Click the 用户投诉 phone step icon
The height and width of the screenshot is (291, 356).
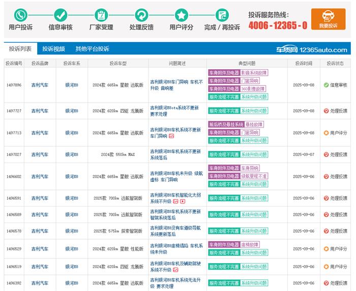(20, 15)
